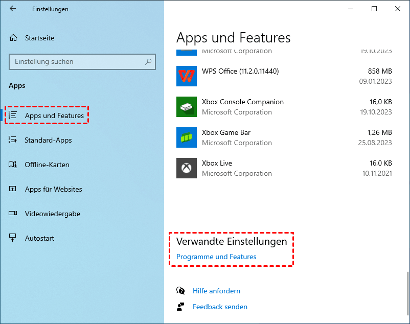The height and width of the screenshot is (324, 410).
Task: Click the vertical scrollbar thumb
Action: point(407,294)
